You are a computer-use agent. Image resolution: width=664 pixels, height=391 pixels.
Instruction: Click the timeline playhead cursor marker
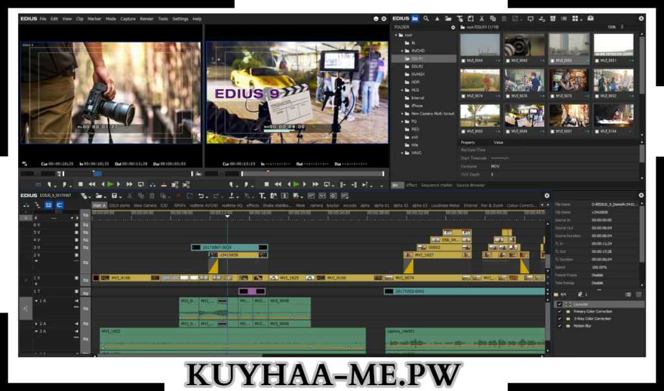228,217
